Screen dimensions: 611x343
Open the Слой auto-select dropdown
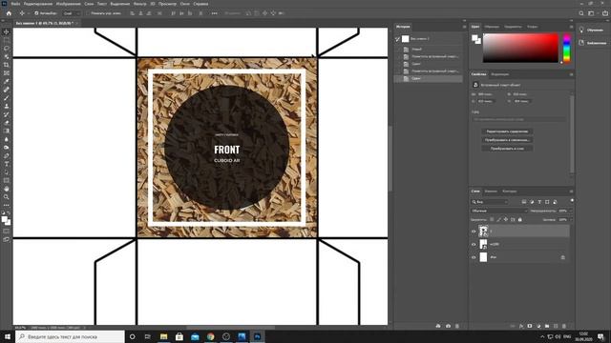click(x=72, y=13)
